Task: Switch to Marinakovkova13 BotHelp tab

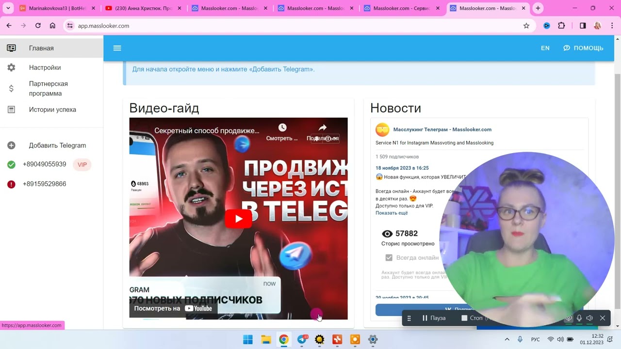Action: pos(56,8)
